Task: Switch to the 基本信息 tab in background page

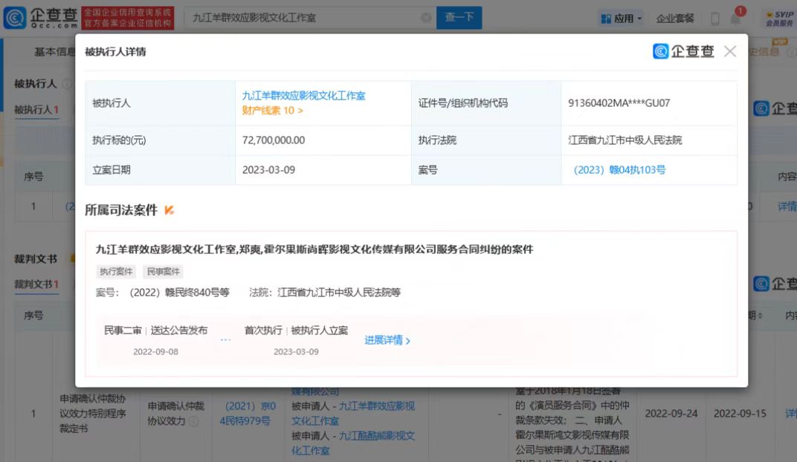Action: [54, 52]
